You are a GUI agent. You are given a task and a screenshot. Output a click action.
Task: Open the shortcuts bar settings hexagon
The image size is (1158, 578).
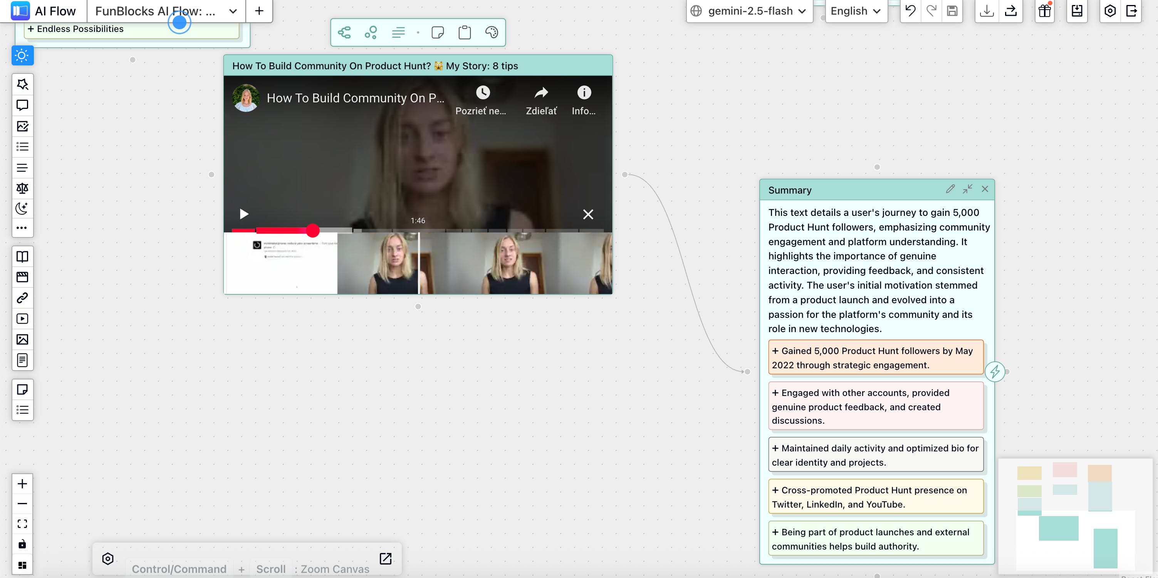pos(108,558)
